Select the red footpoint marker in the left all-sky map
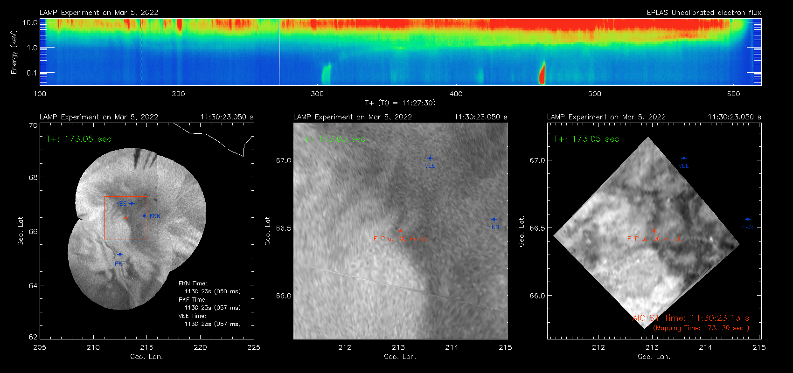 tap(125, 217)
